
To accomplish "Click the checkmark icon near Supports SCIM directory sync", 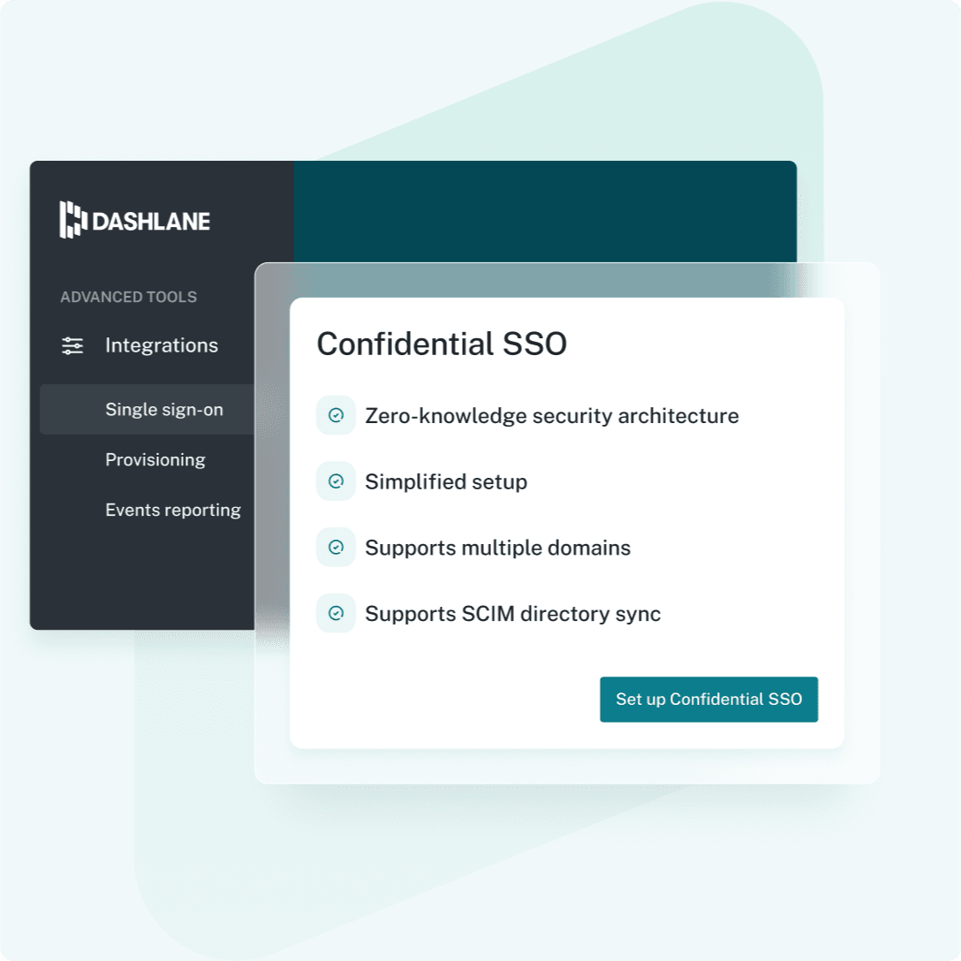I will point(336,613).
